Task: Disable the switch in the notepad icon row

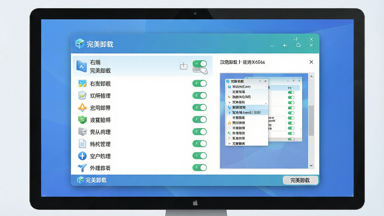Action: pyautogui.click(x=199, y=96)
